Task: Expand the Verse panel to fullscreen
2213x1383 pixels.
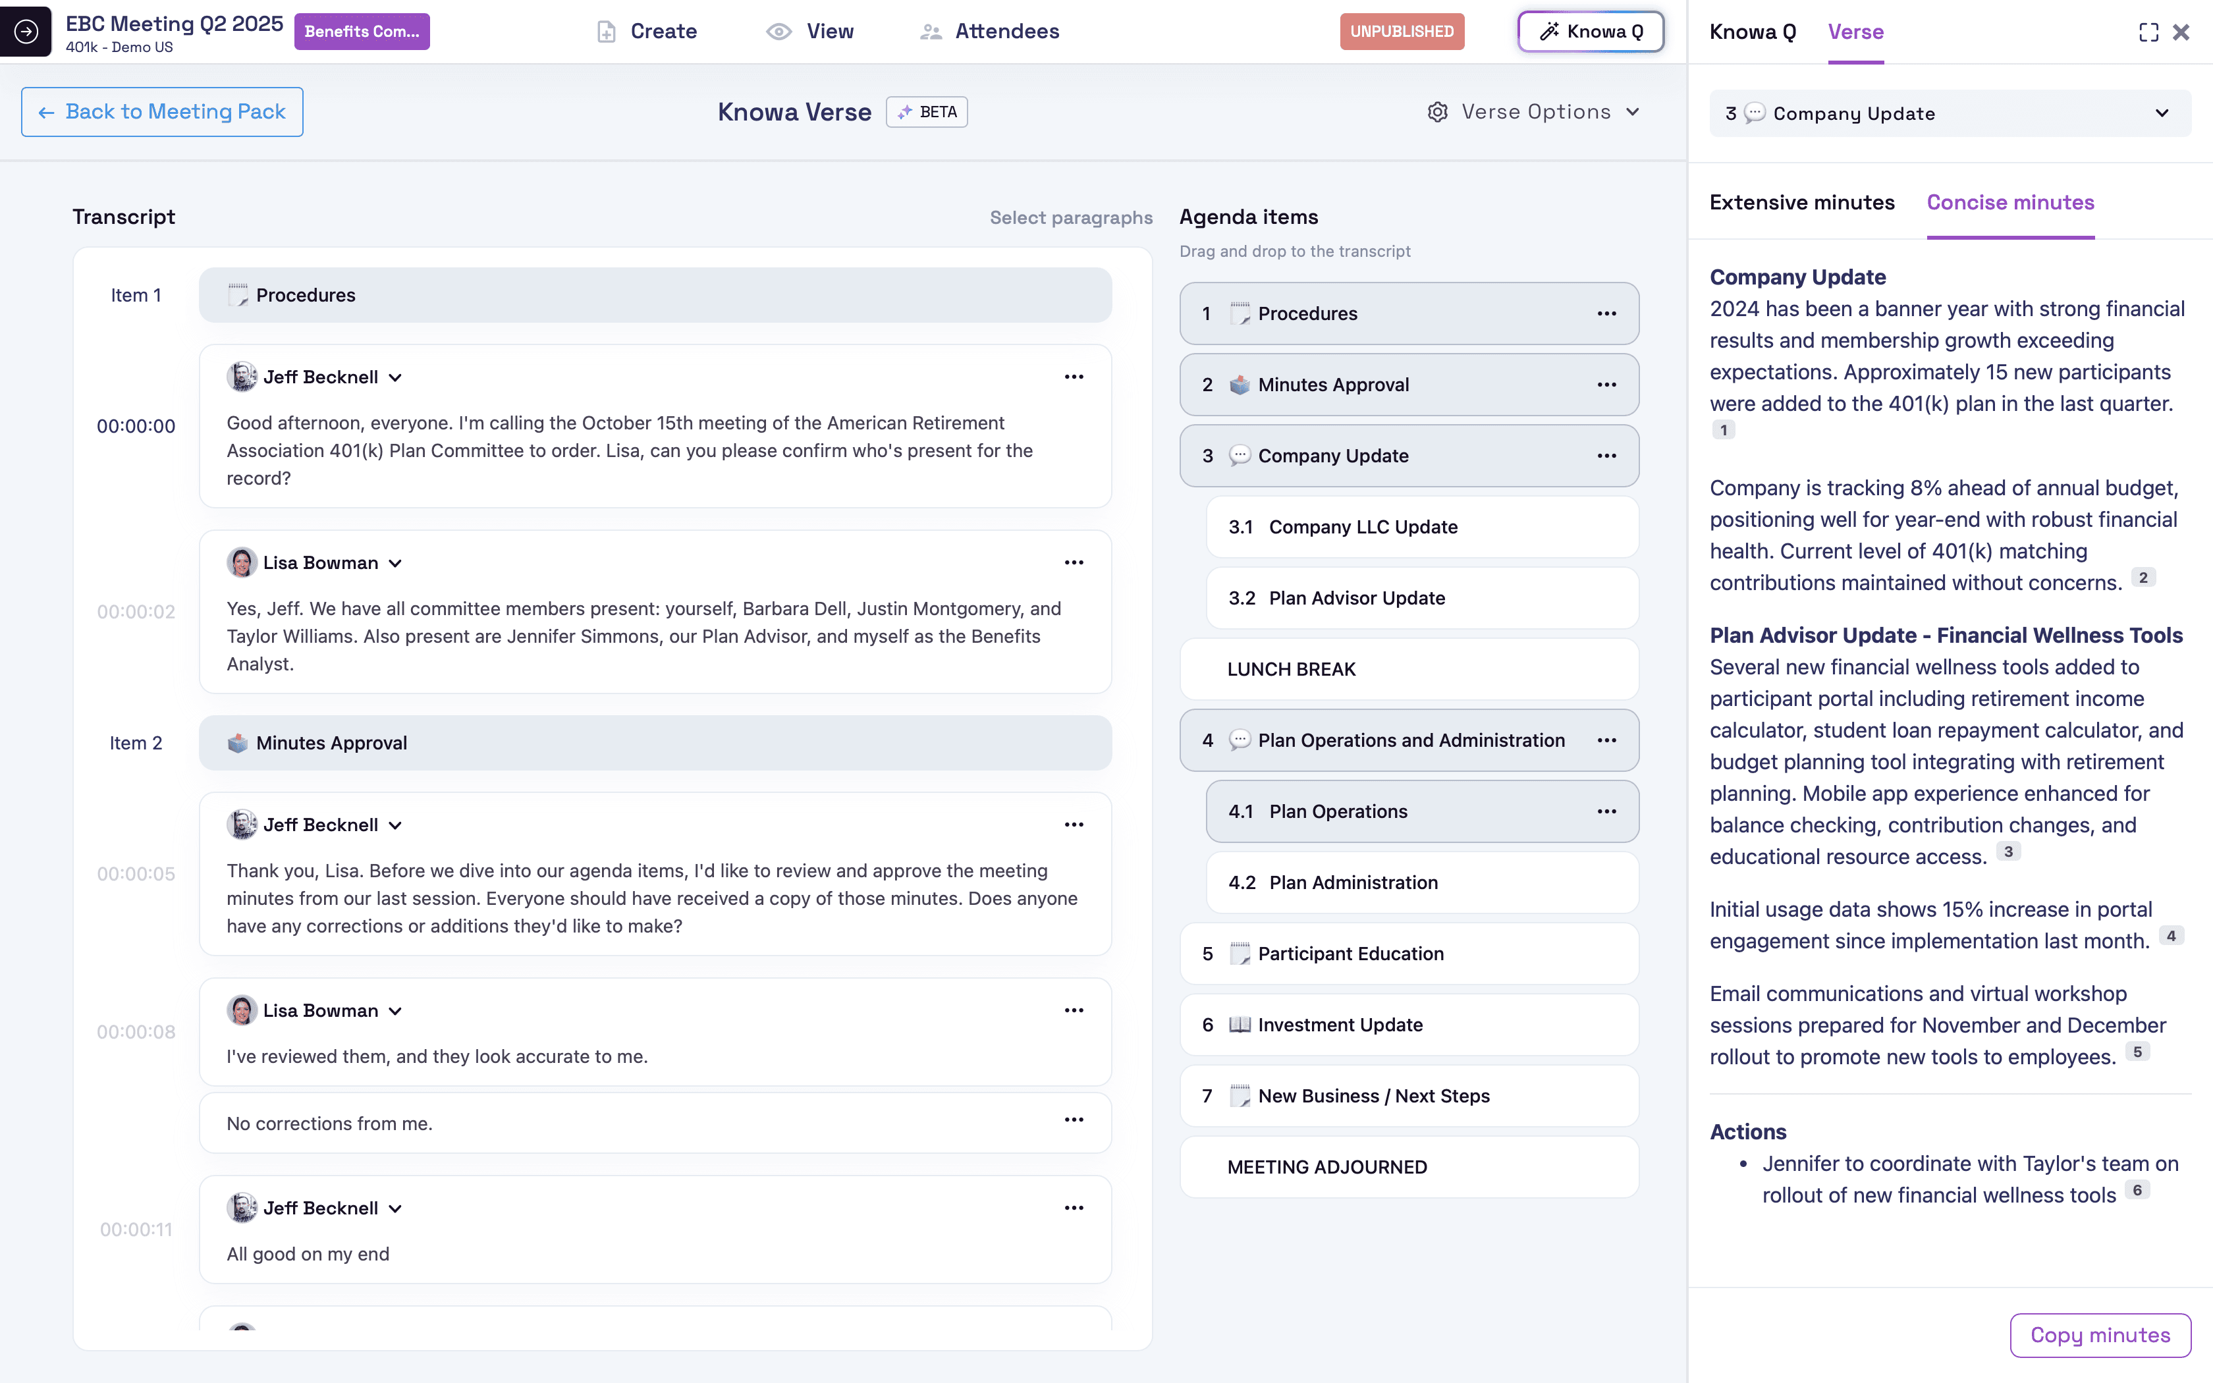Action: pos(2148,33)
